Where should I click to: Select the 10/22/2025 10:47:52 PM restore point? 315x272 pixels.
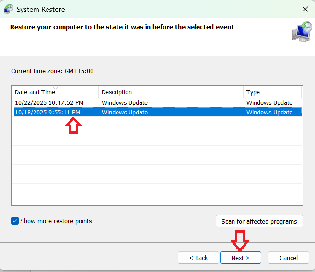click(49, 102)
